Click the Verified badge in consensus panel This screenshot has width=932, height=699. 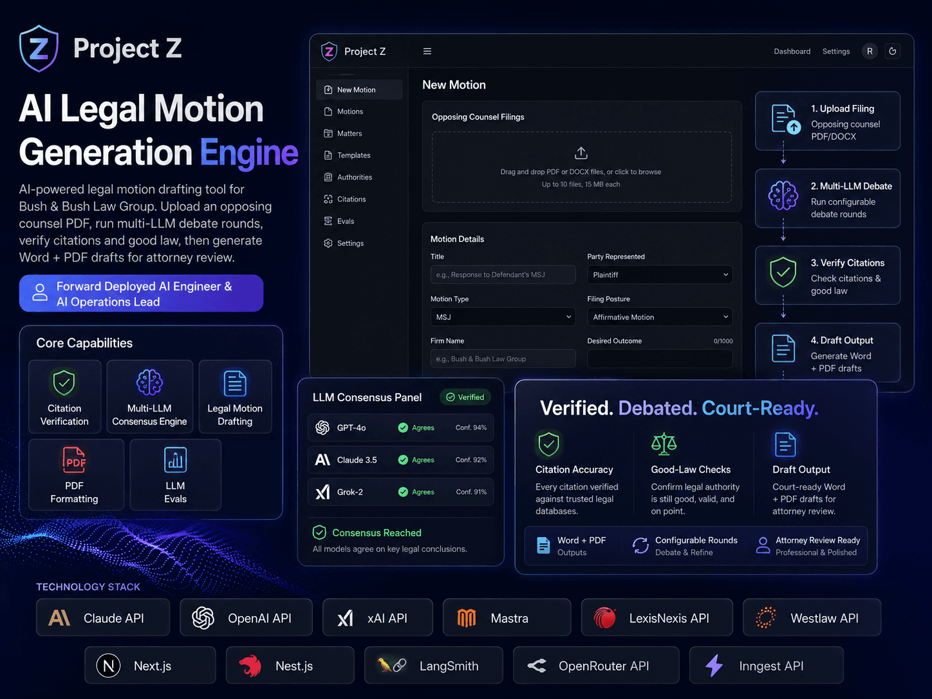tap(465, 397)
